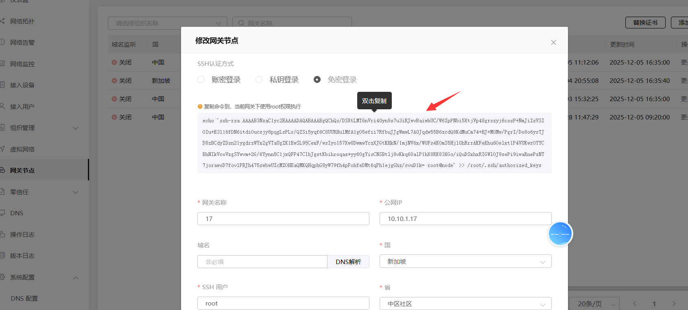Click the 版本日志 sidebar icon
This screenshot has height=310, width=688.
[2, 255]
